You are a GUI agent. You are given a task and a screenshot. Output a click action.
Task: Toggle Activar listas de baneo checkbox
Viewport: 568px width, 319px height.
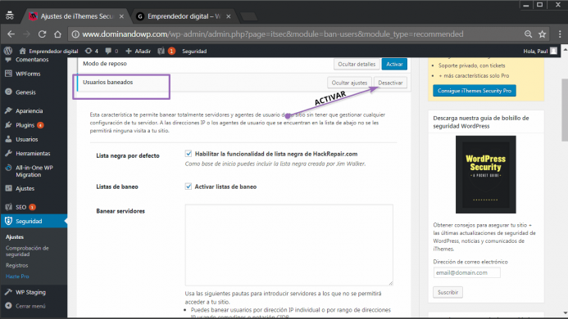pos(189,186)
